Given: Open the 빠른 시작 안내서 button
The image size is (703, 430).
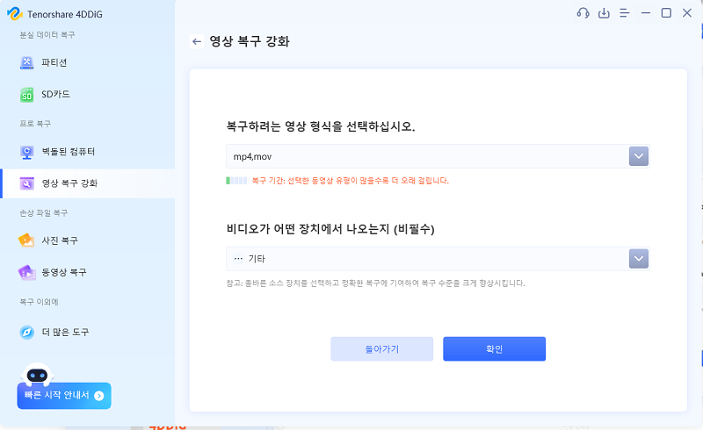Looking at the screenshot, I should 64,396.
